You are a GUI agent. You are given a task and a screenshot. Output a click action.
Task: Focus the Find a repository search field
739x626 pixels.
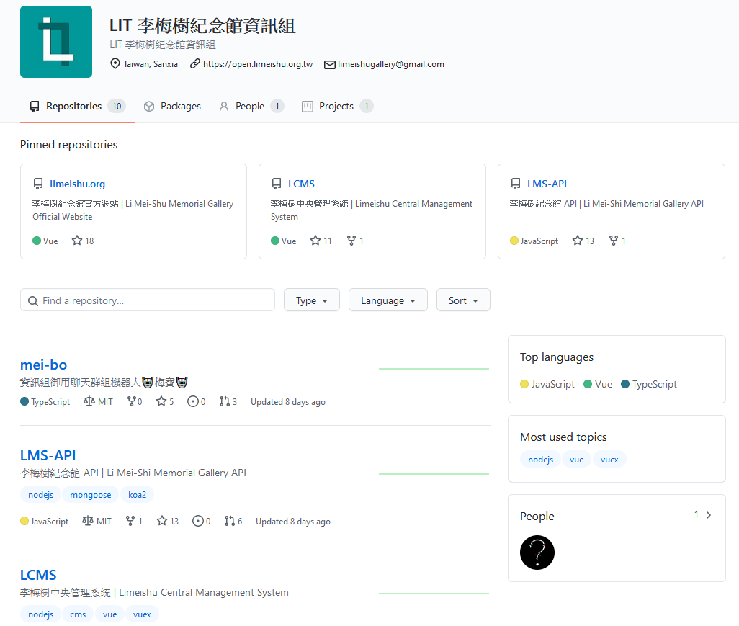tap(148, 300)
